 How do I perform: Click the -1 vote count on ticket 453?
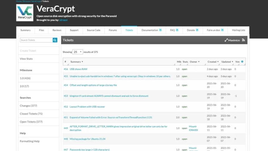click(x=236, y=96)
